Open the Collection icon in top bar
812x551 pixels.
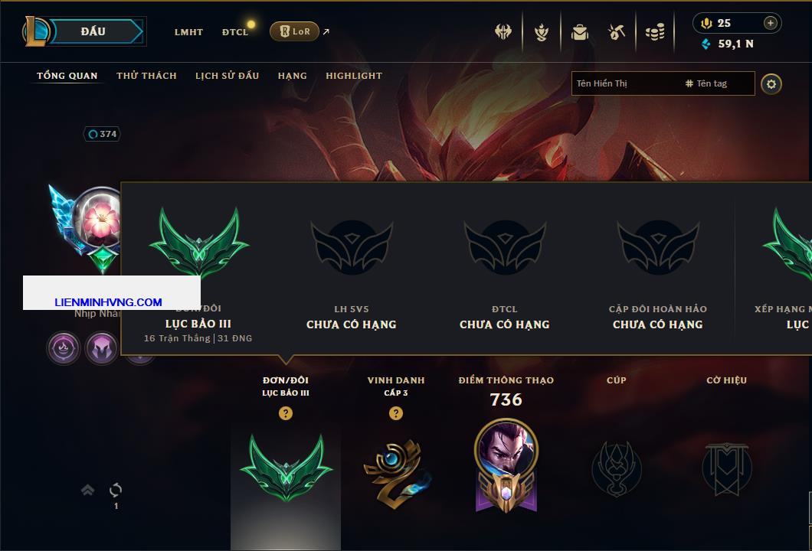pos(542,32)
